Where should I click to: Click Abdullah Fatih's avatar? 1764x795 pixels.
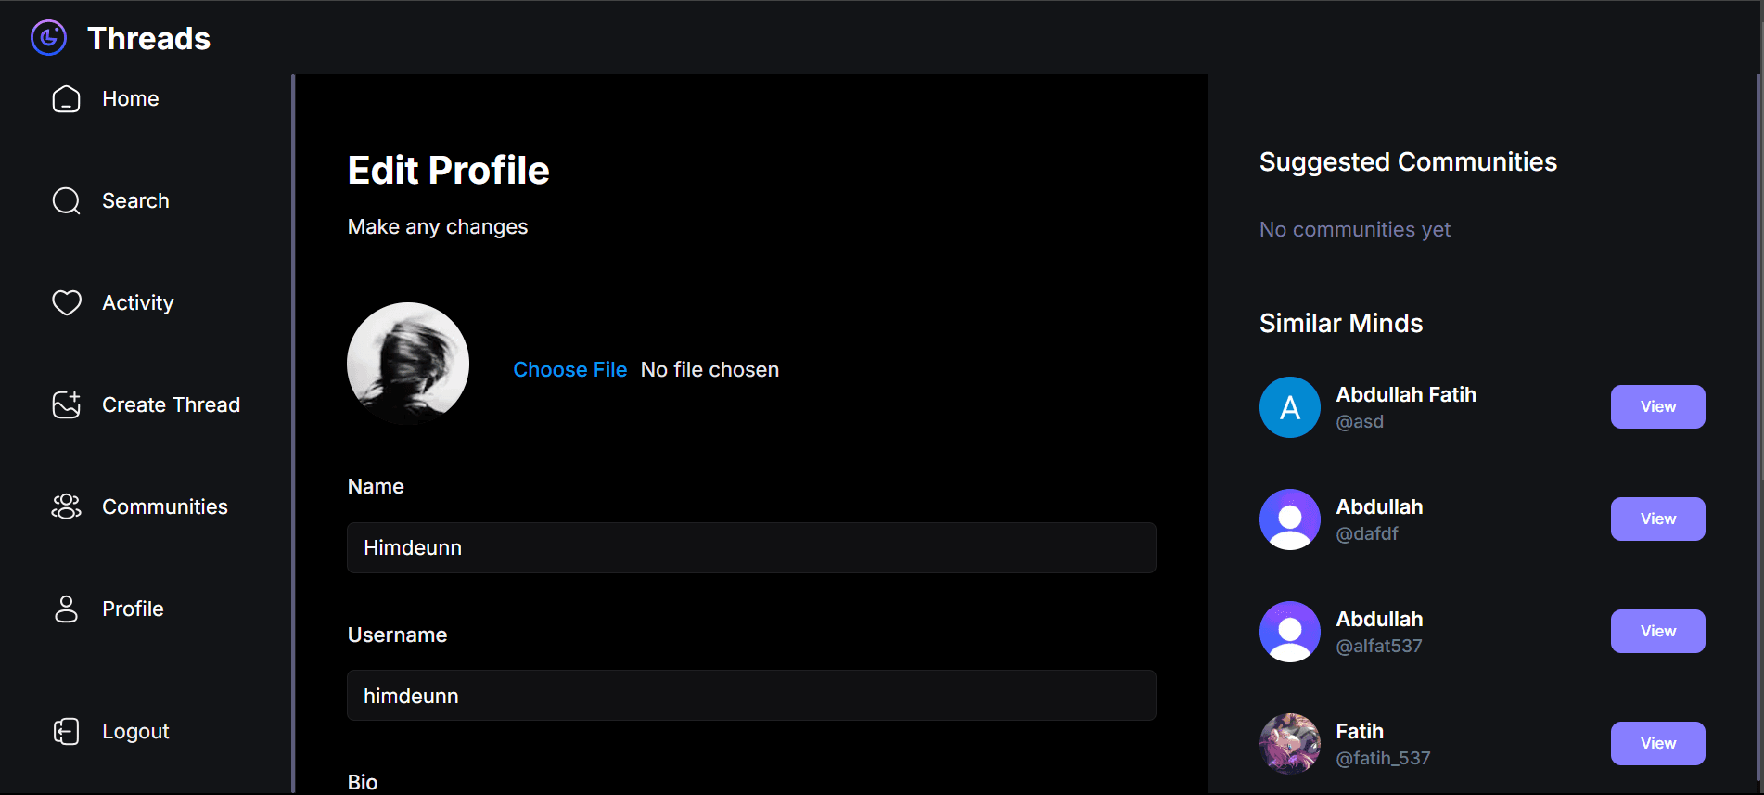tap(1289, 407)
